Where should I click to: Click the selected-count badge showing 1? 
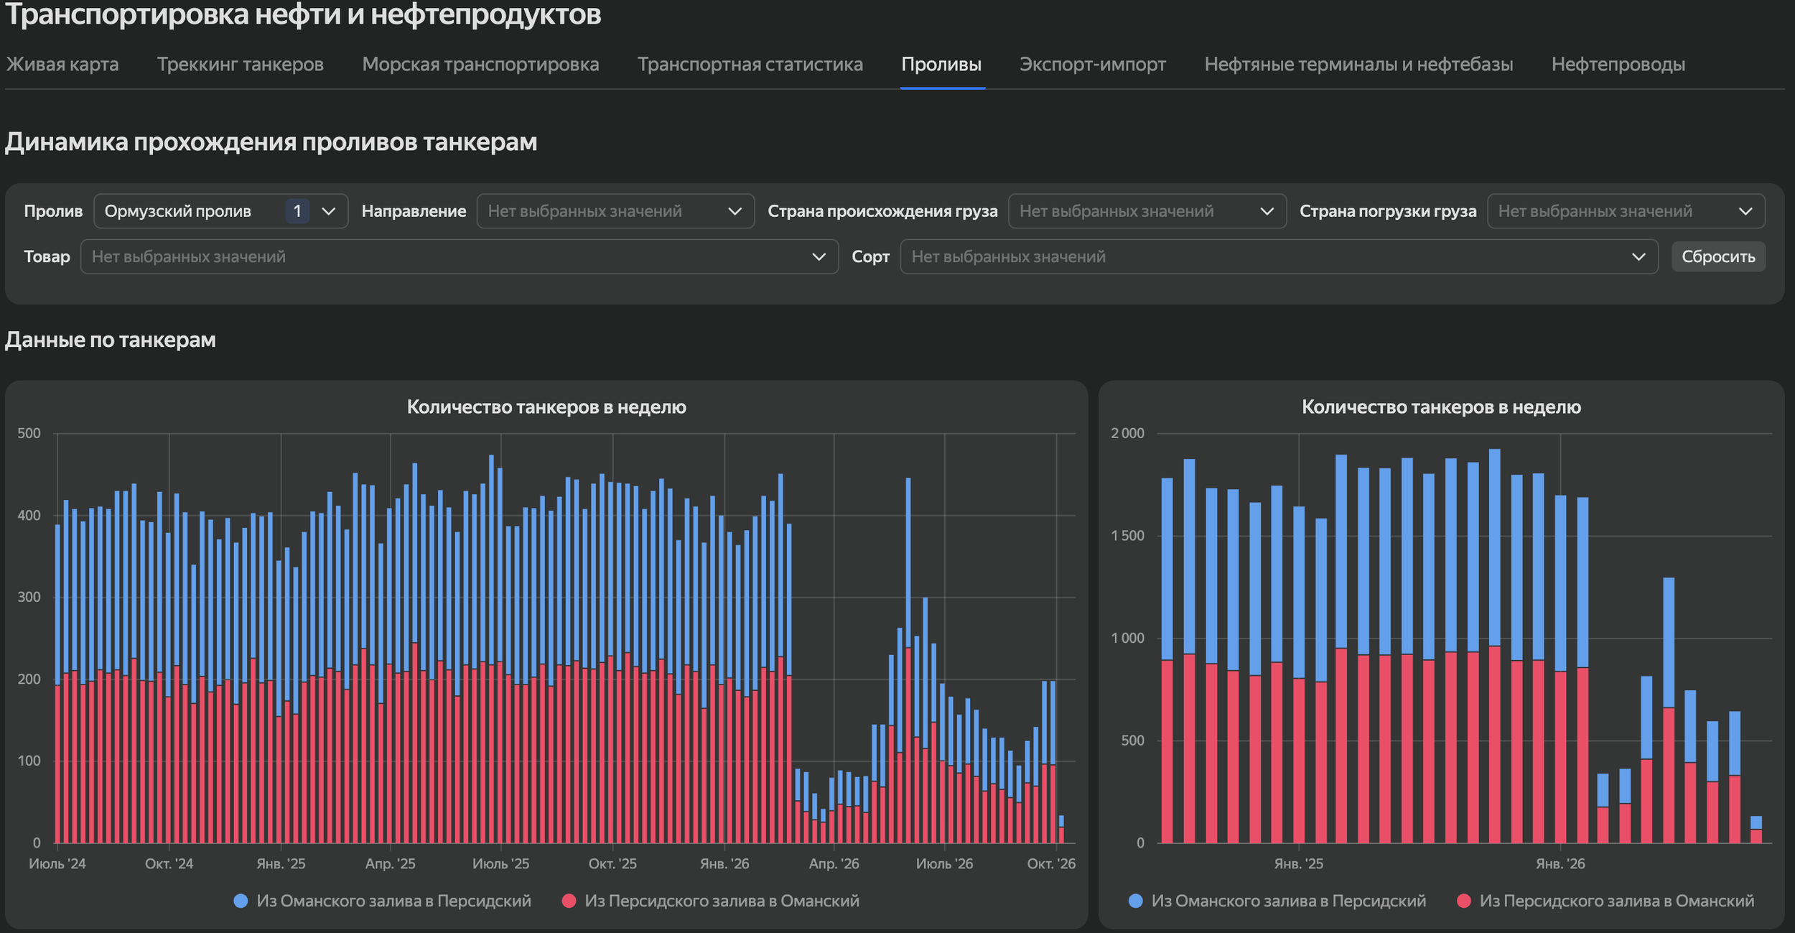tap(297, 211)
